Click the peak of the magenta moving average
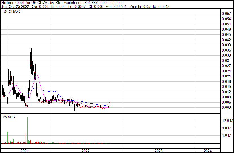The width and height of the screenshot is (234, 153). point(37,75)
